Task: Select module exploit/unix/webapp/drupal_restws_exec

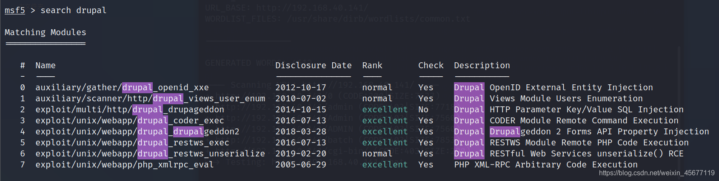Action: click(x=132, y=142)
